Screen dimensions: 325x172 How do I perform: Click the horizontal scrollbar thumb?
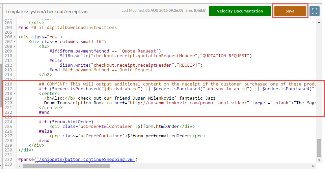(66, 166)
